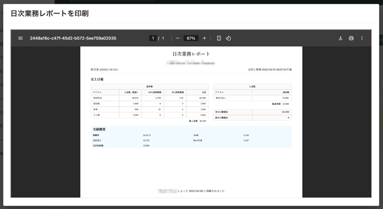The image size is (383, 209).
Task: Rotate the document with the rotate icon
Action: (x=228, y=38)
